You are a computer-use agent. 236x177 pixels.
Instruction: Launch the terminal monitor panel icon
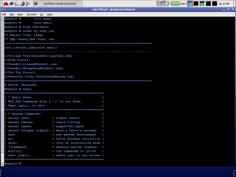tap(11, 3)
